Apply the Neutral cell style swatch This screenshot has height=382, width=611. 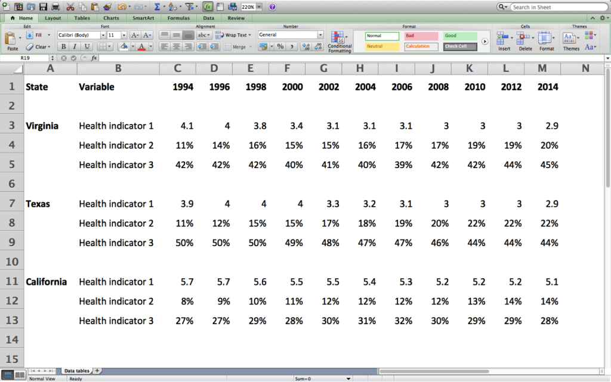point(382,46)
